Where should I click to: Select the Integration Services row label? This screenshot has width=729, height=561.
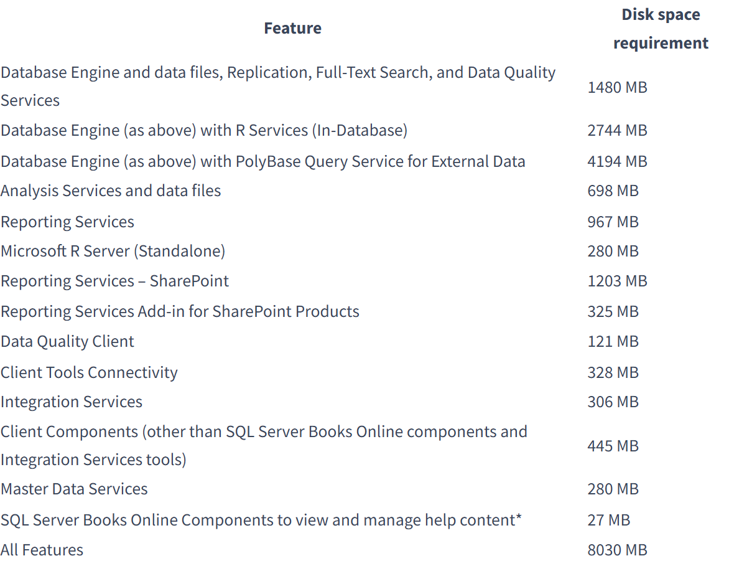72,402
